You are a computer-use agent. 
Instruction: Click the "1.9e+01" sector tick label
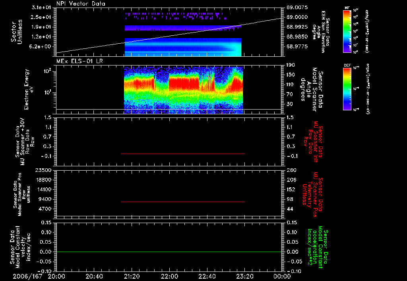41,27
